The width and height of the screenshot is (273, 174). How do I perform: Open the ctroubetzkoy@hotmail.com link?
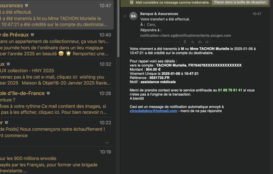[153, 111]
